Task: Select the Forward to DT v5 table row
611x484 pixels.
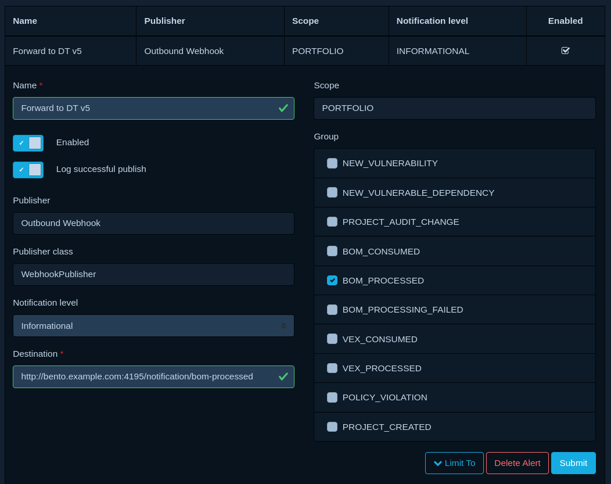Action: (70, 51)
